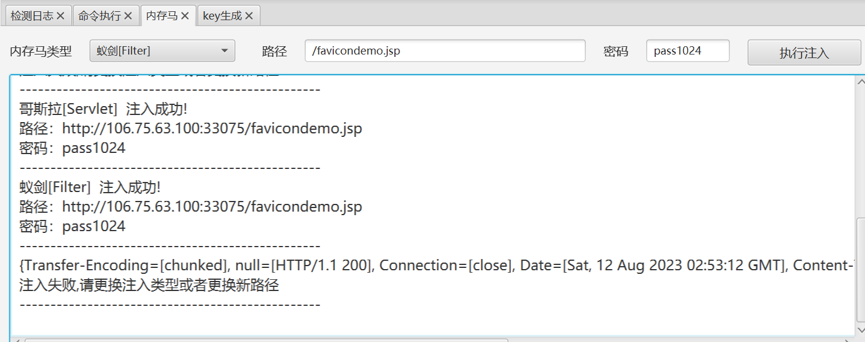Screen dimensions: 865x342
Task: Click the 密码 field containing pass1024
Action: pos(687,51)
